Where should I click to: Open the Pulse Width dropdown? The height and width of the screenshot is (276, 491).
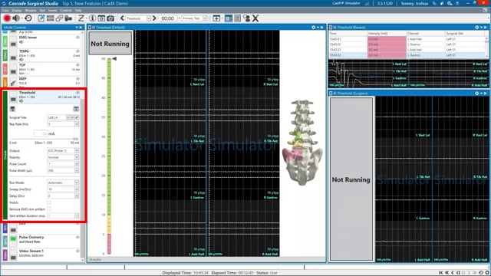tap(77, 170)
